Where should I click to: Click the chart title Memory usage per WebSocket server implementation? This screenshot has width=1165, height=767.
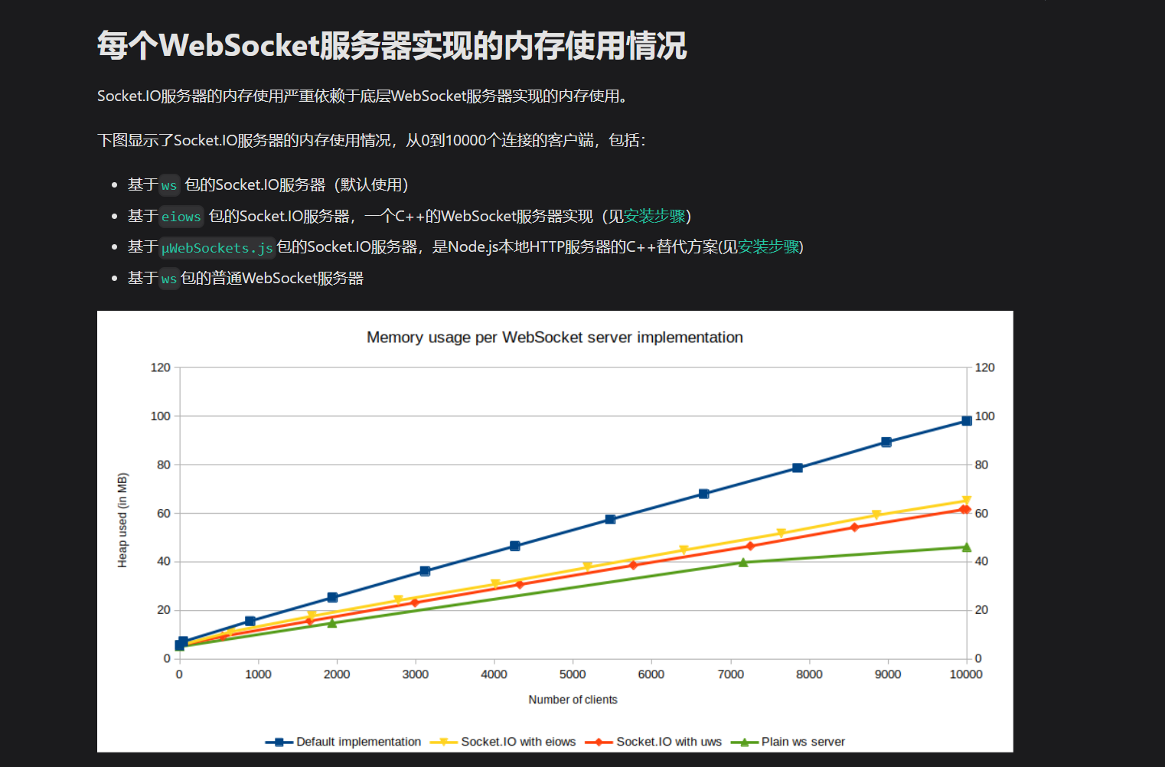click(x=555, y=338)
